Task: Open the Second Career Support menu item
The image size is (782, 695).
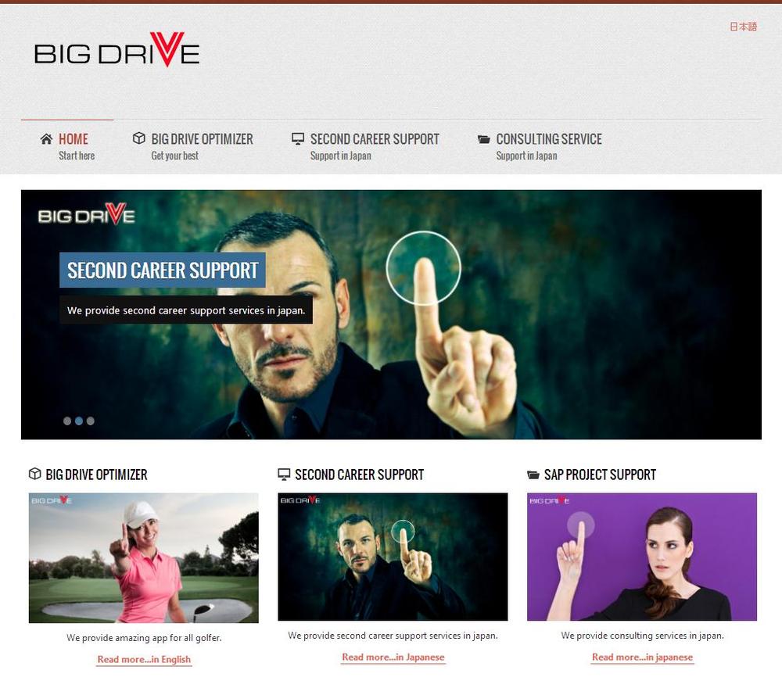Action: (x=375, y=139)
